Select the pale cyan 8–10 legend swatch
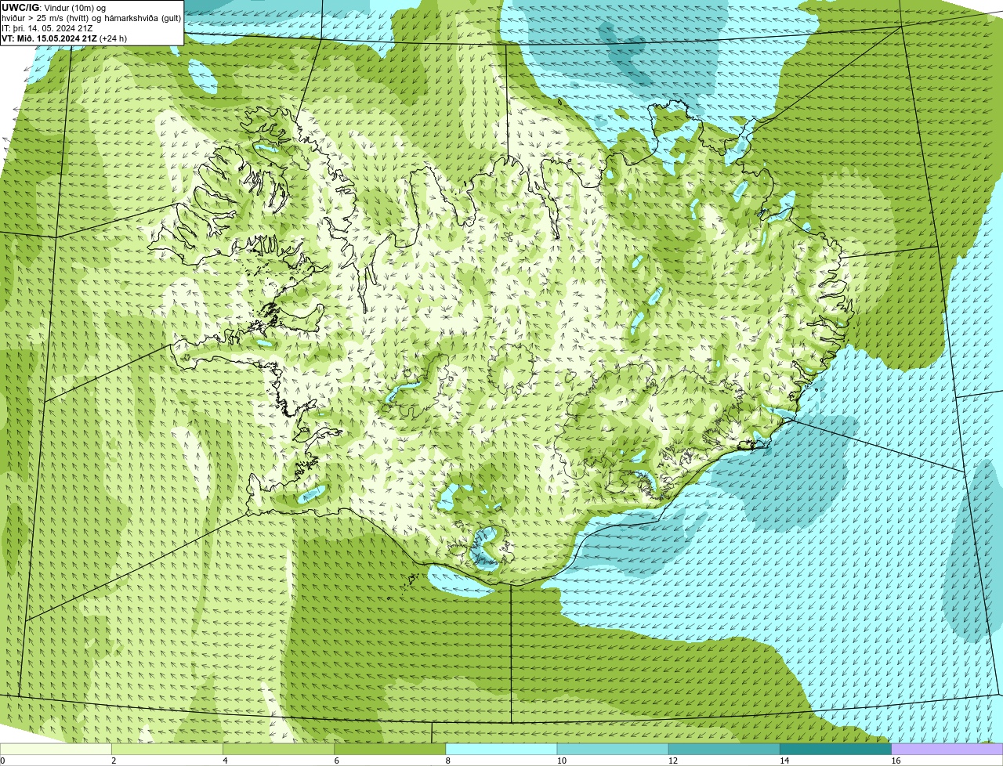Image resolution: width=1003 pixels, height=766 pixels. coord(501,750)
